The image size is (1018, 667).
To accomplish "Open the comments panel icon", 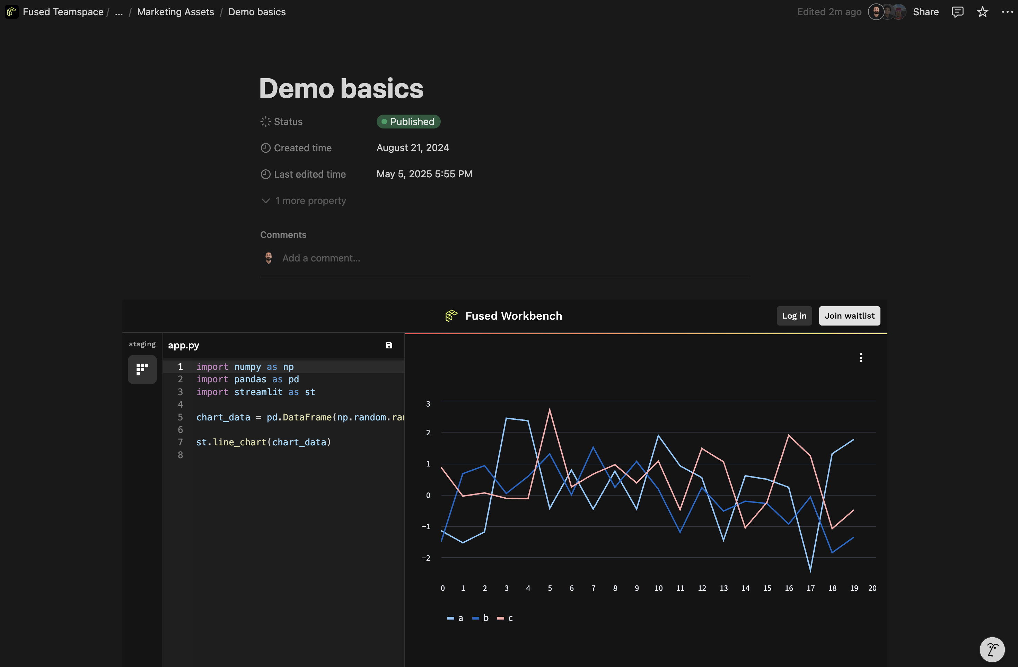I will (957, 12).
